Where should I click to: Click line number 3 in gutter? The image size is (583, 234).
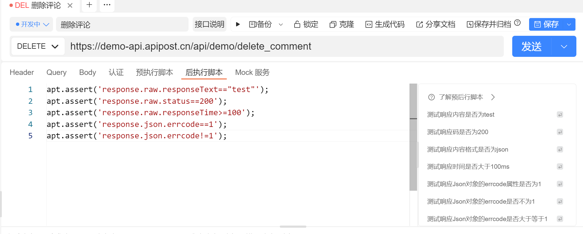30,113
